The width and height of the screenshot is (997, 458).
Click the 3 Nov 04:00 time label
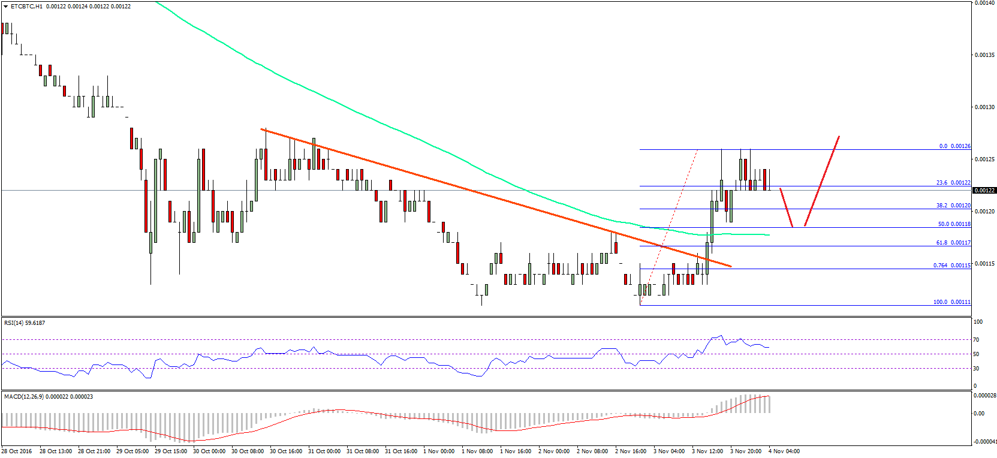(669, 451)
